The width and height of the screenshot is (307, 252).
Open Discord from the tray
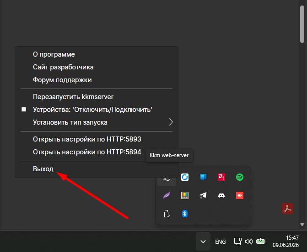tap(221, 195)
